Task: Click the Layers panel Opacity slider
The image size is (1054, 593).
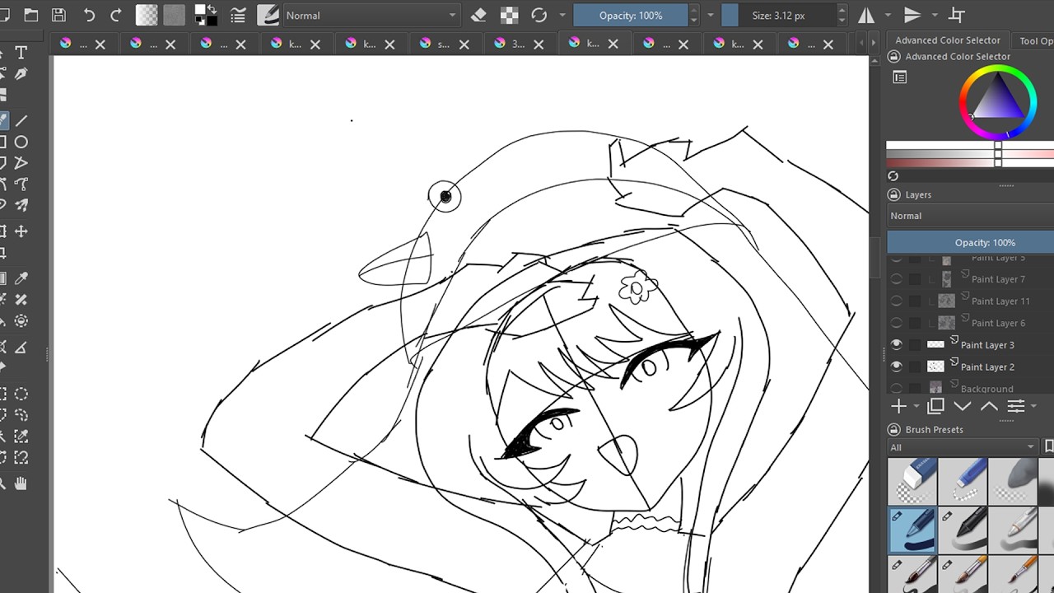Action: [x=970, y=242]
